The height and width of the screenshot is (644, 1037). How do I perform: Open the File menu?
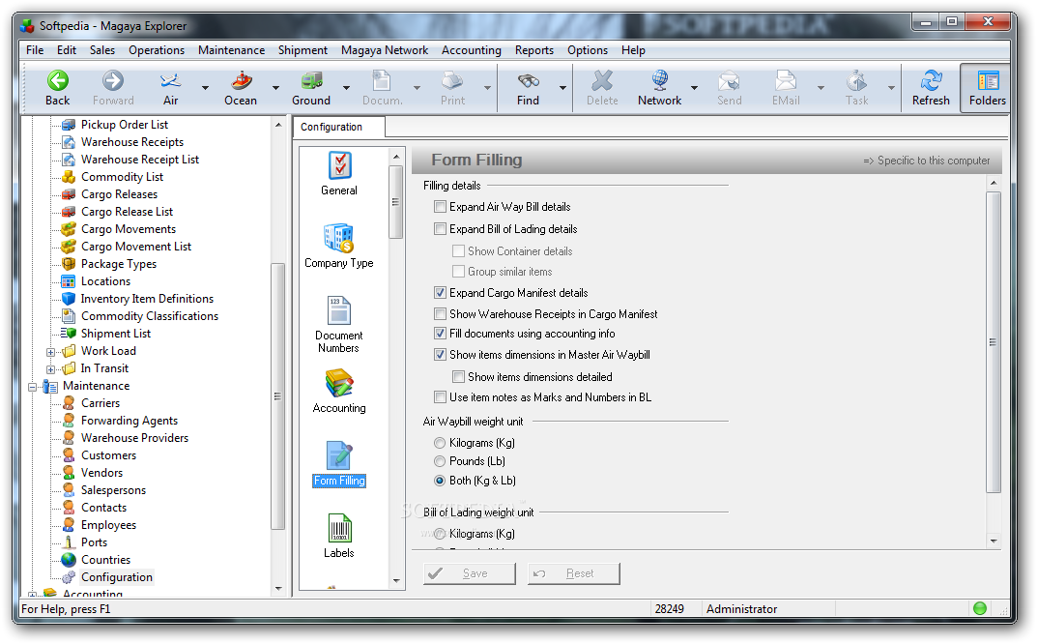coord(35,50)
